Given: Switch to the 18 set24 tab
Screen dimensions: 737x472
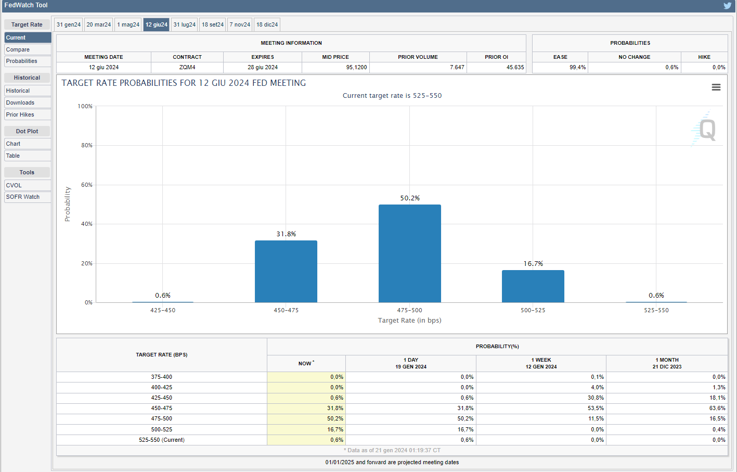Looking at the screenshot, I should pos(213,24).
